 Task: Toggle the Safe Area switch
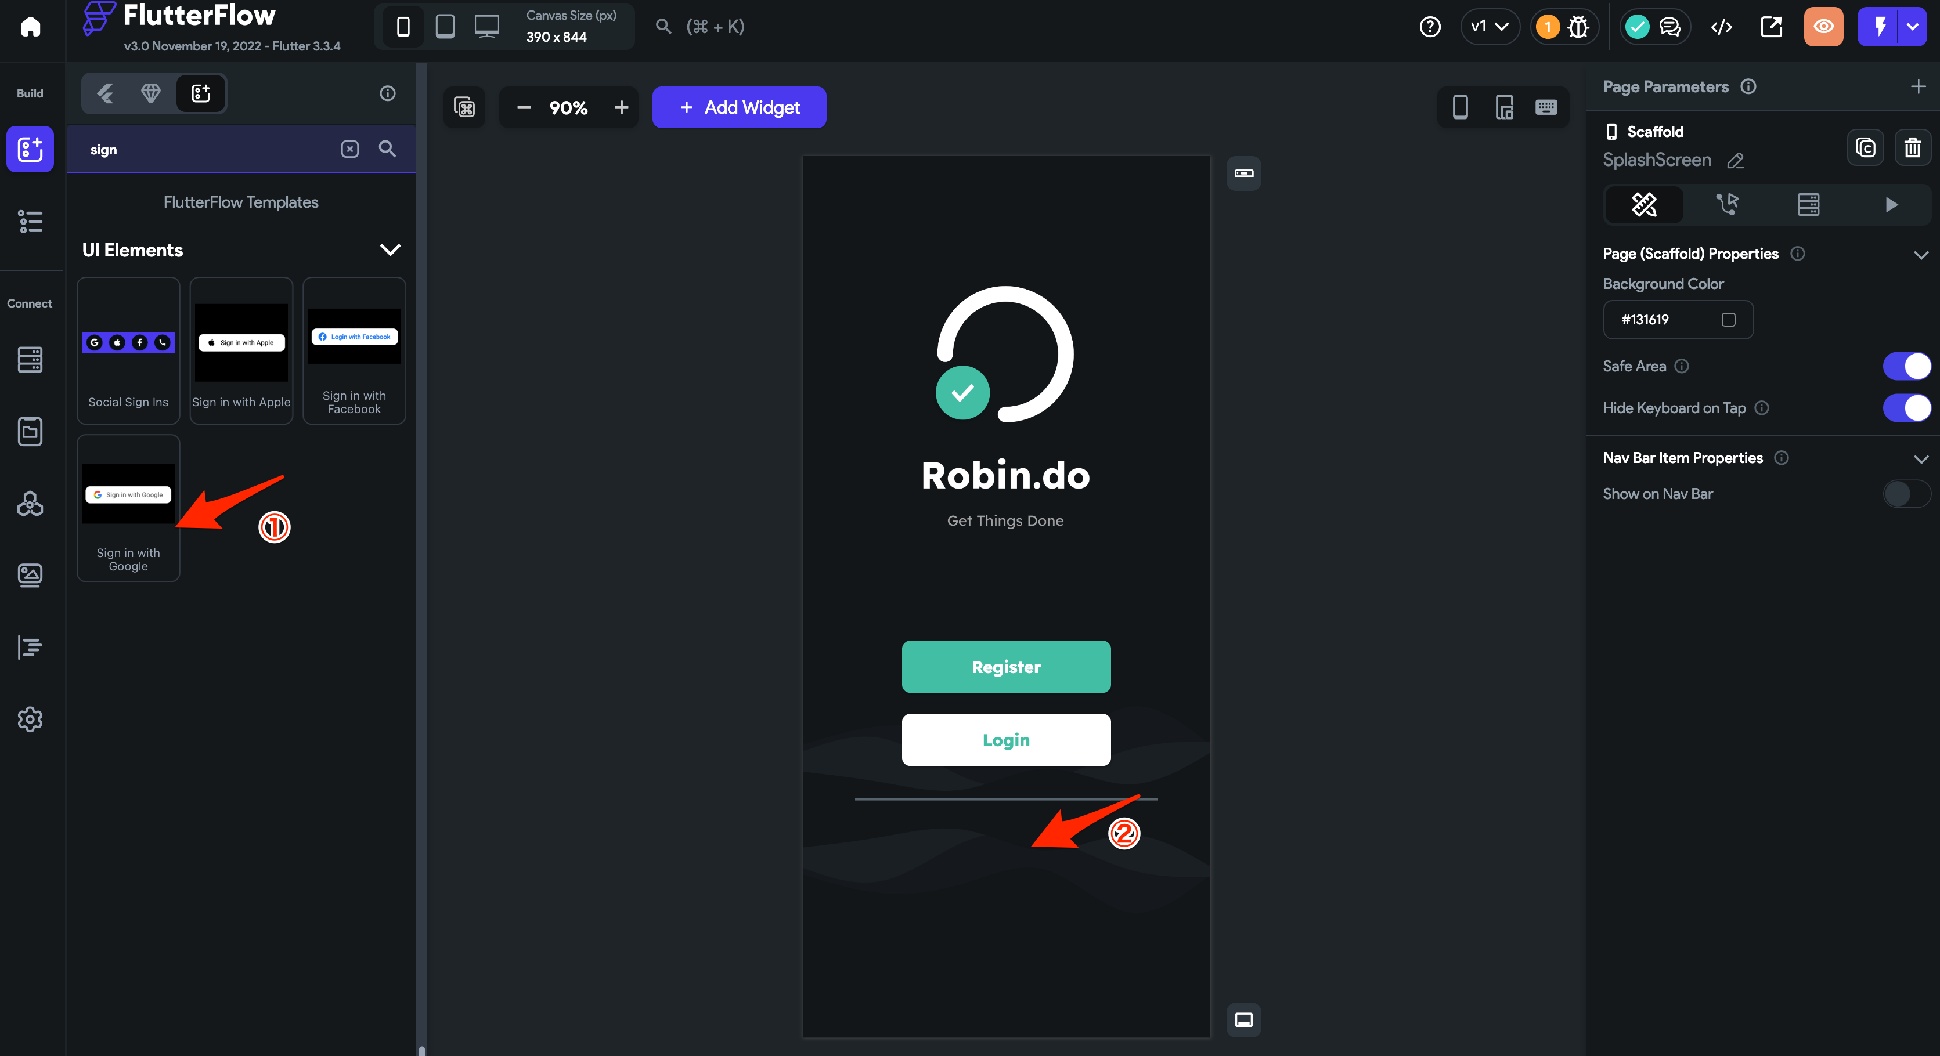[x=1906, y=367]
